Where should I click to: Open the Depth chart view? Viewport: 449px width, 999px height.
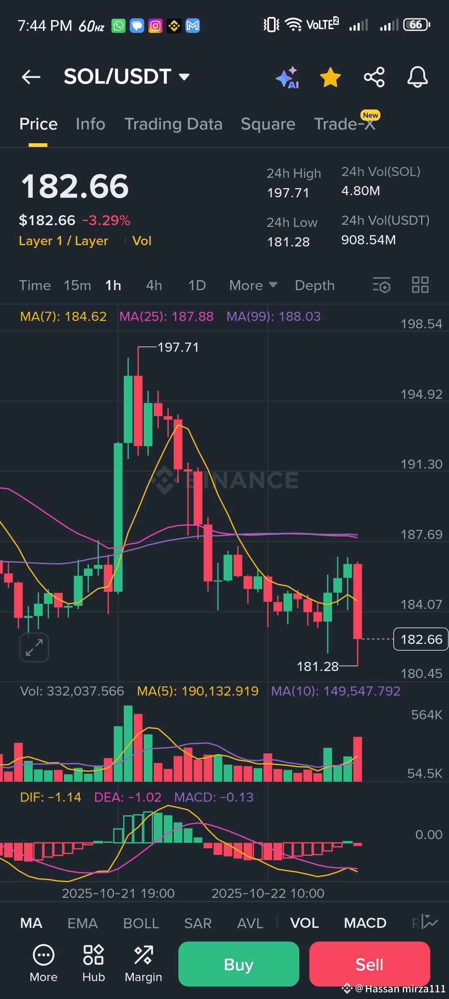[315, 286]
